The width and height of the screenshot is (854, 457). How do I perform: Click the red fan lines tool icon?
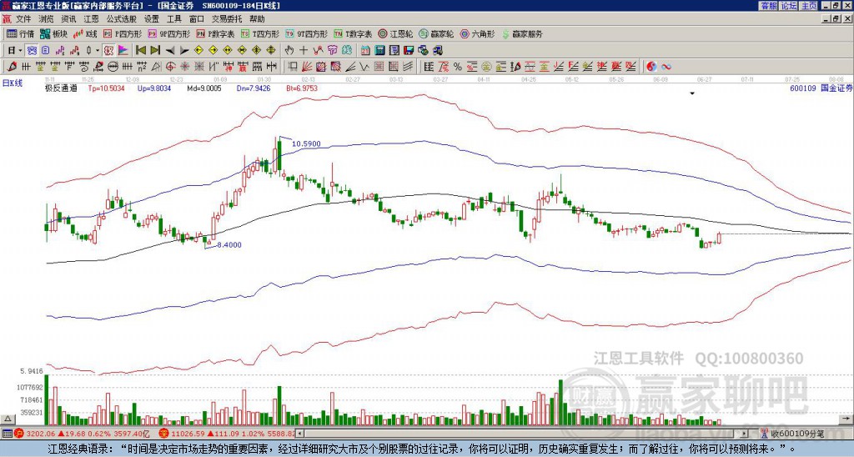point(307,67)
